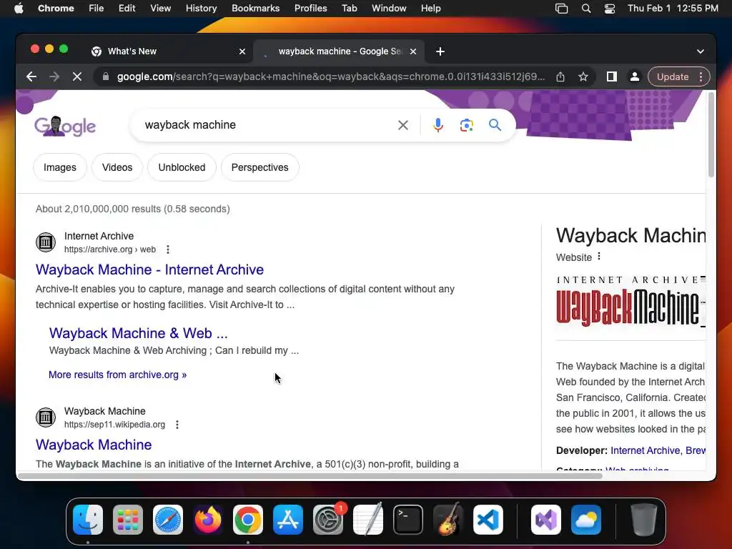This screenshot has height=549, width=732.
Task: Click the About 2,010,000,000 results text
Action: 133,209
